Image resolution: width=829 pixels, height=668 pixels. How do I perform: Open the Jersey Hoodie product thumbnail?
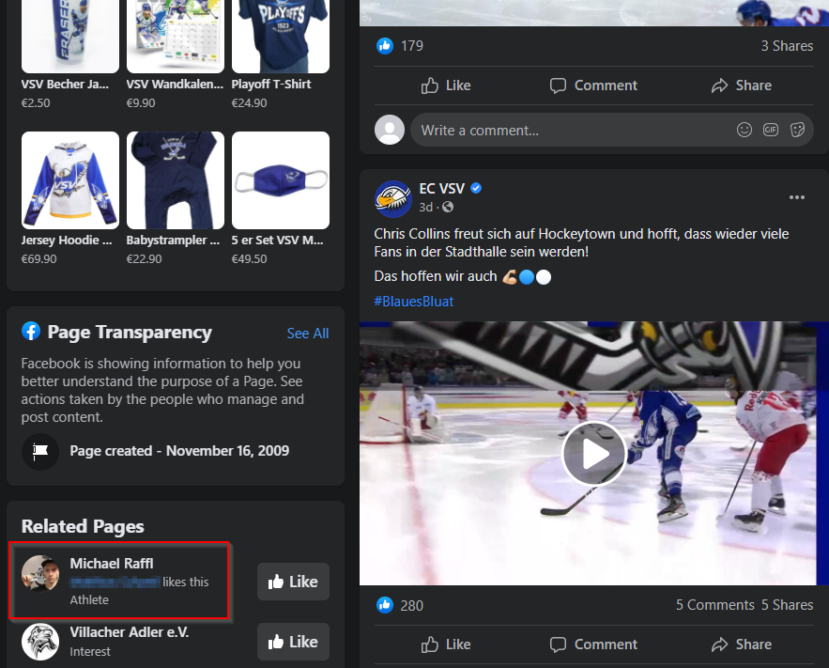[x=70, y=180]
